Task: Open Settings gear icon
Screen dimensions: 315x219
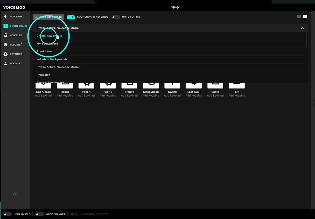Action: pos(6,54)
